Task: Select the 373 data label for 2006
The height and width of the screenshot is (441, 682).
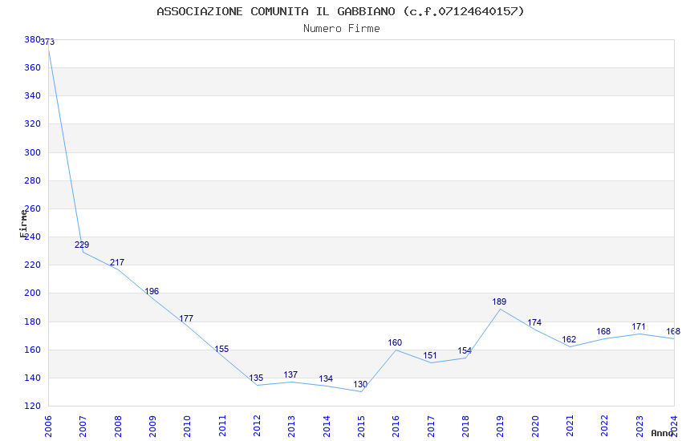Action: [x=47, y=42]
